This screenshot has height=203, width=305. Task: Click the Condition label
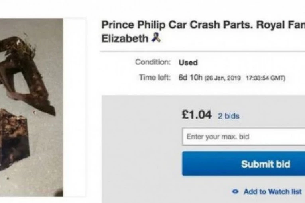[153, 62]
